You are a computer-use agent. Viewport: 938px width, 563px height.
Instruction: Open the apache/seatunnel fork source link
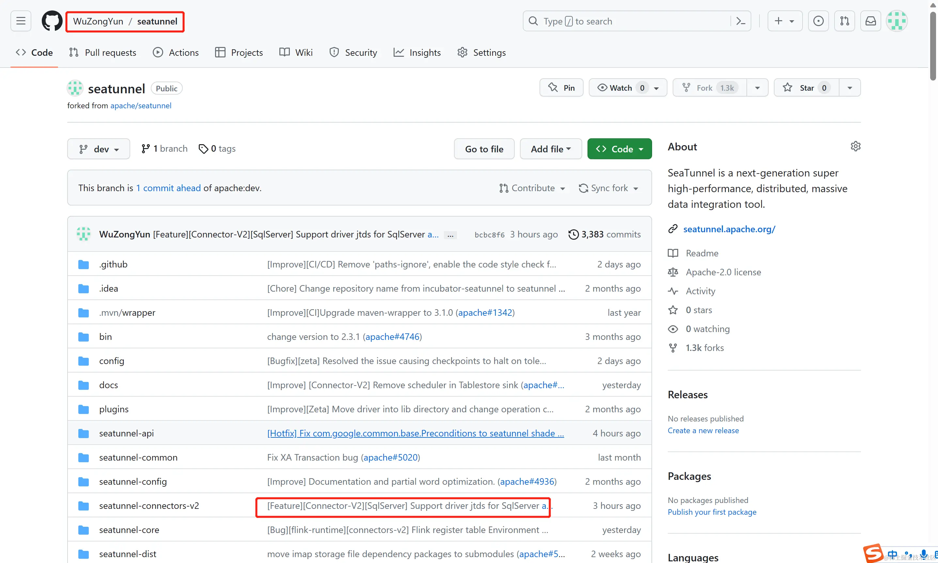tap(140, 106)
